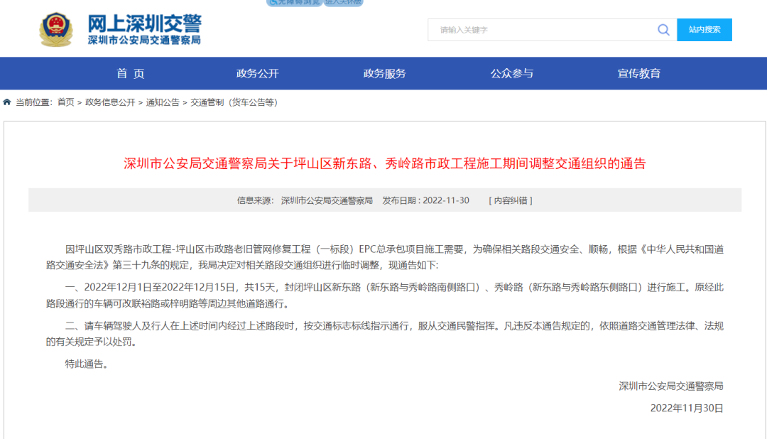This screenshot has height=439, width=767.
Task: Click the home icon in breadcrumb
Action: coord(7,102)
